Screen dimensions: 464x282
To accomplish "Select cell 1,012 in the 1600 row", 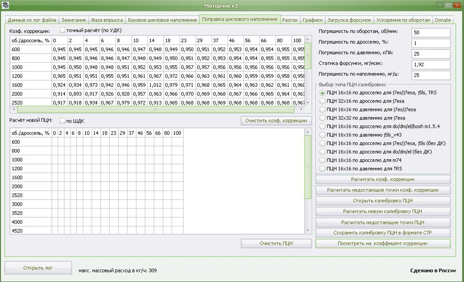I will (155, 85).
